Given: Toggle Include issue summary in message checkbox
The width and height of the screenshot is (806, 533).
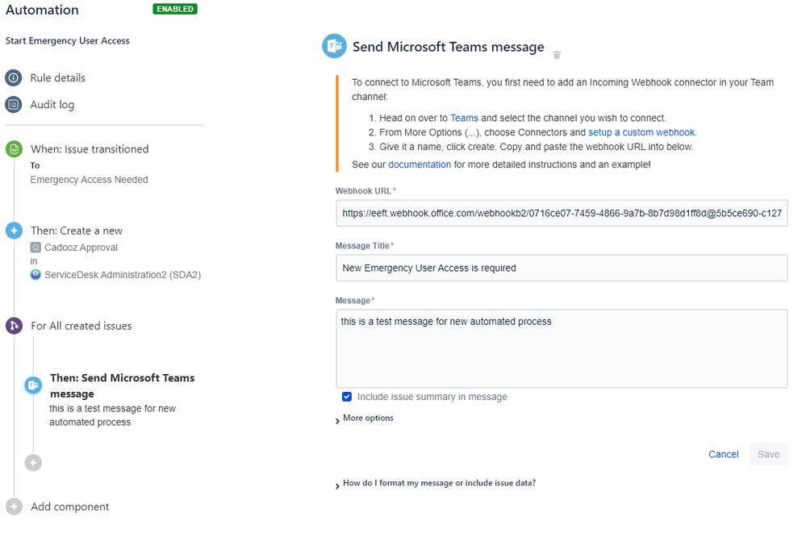Looking at the screenshot, I should (347, 397).
